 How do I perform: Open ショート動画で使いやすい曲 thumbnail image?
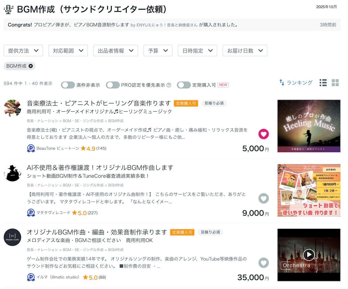click(x=309, y=190)
